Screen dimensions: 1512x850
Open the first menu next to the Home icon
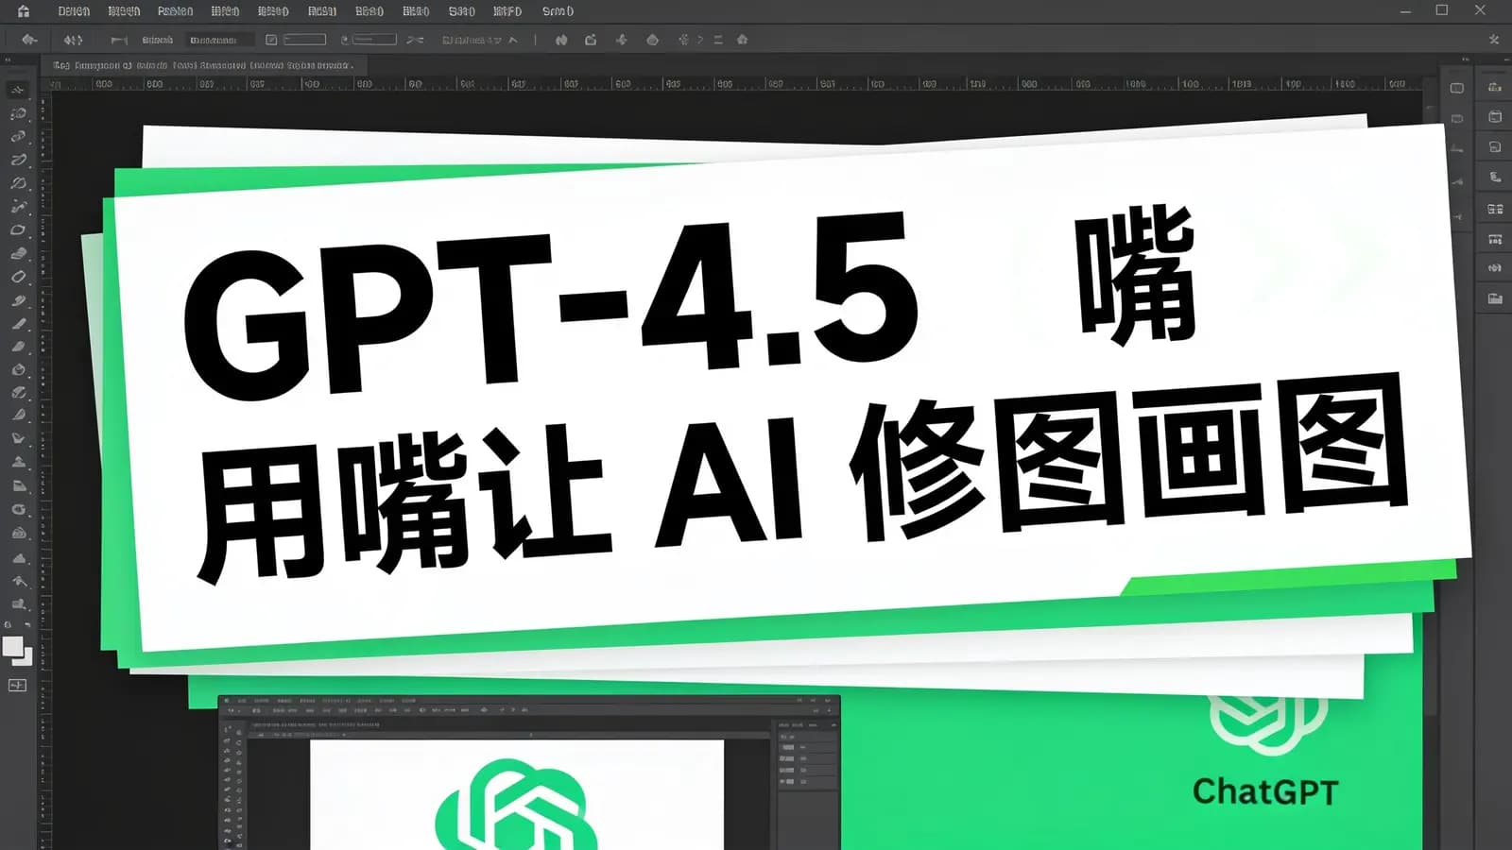[x=74, y=11]
